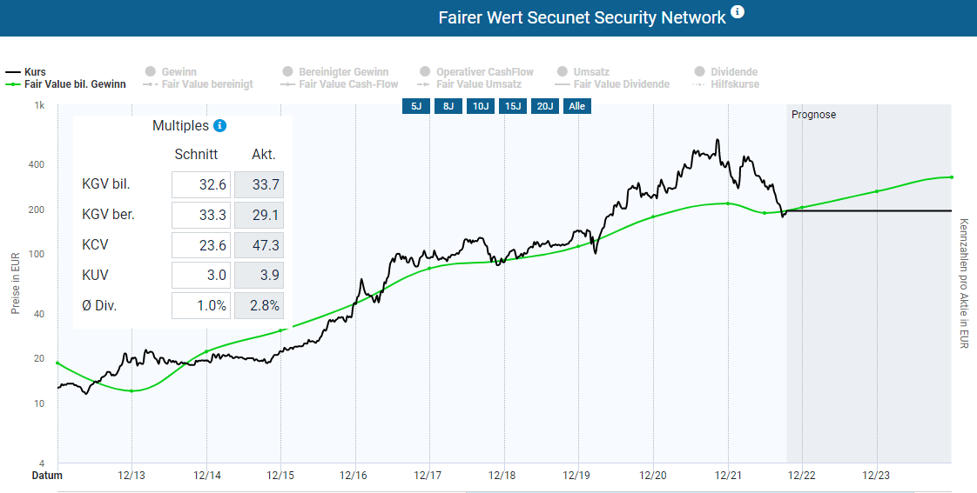Click the Bereinigter Gewinn legend circle icon
This screenshot has height=493, width=977.
tap(287, 71)
